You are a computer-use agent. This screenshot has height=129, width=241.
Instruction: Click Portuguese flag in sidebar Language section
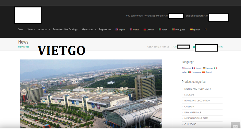pyautogui.click(x=190, y=72)
